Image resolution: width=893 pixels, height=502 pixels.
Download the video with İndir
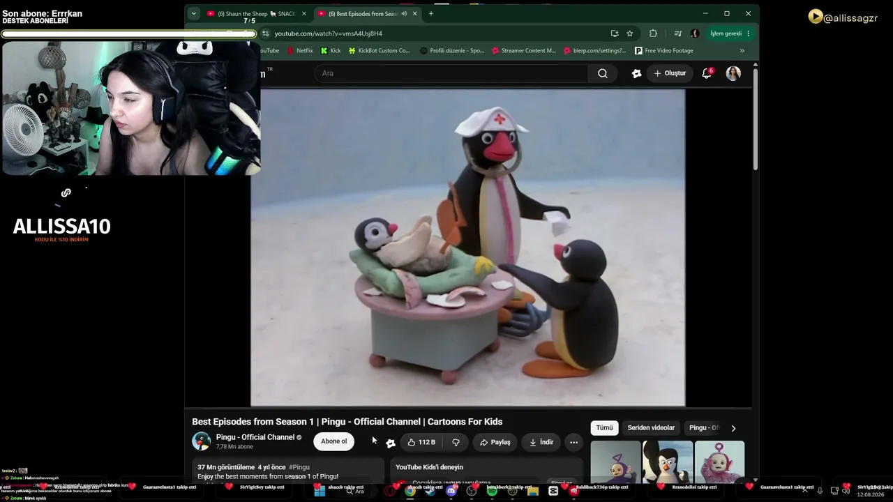(541, 442)
